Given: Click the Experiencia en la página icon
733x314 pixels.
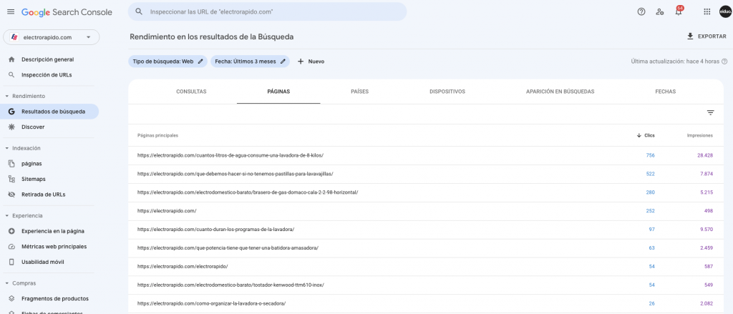Looking at the screenshot, I should coord(11,231).
